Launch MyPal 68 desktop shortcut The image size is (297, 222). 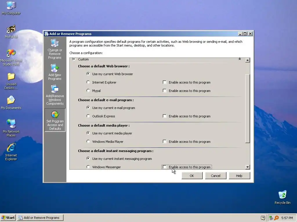coord(11,32)
